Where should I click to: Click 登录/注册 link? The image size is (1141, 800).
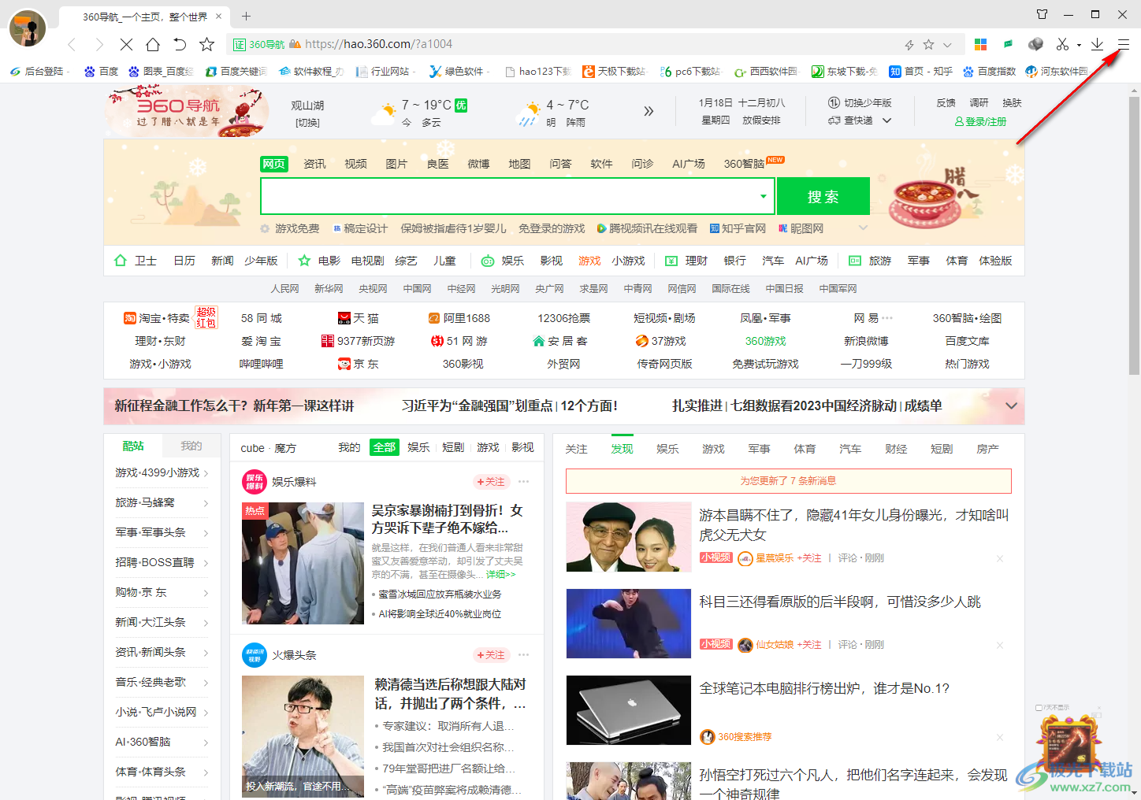[x=980, y=122]
